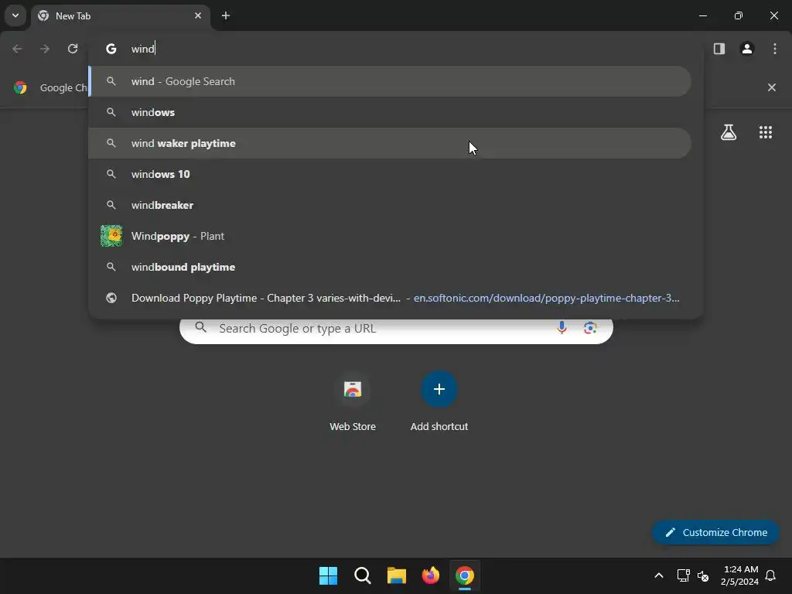
Task: Select 'windbound playtime' suggestion
Action: (x=390, y=267)
